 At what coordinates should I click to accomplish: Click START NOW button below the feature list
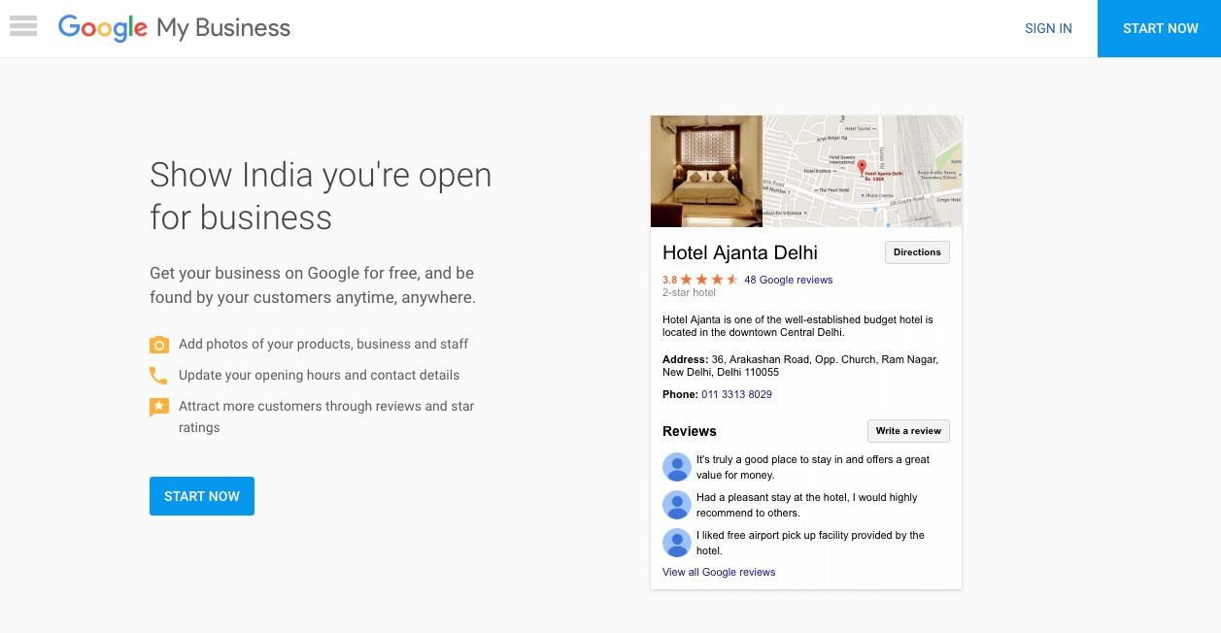coord(202,496)
